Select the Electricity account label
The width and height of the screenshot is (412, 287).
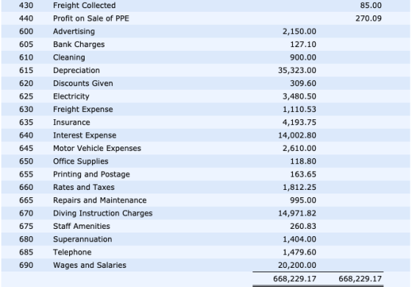pos(71,96)
